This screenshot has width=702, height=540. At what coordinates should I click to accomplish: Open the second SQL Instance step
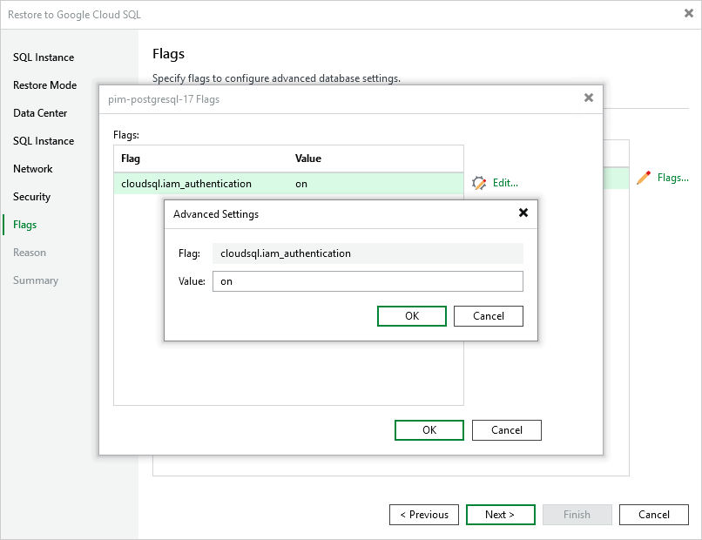(x=44, y=141)
